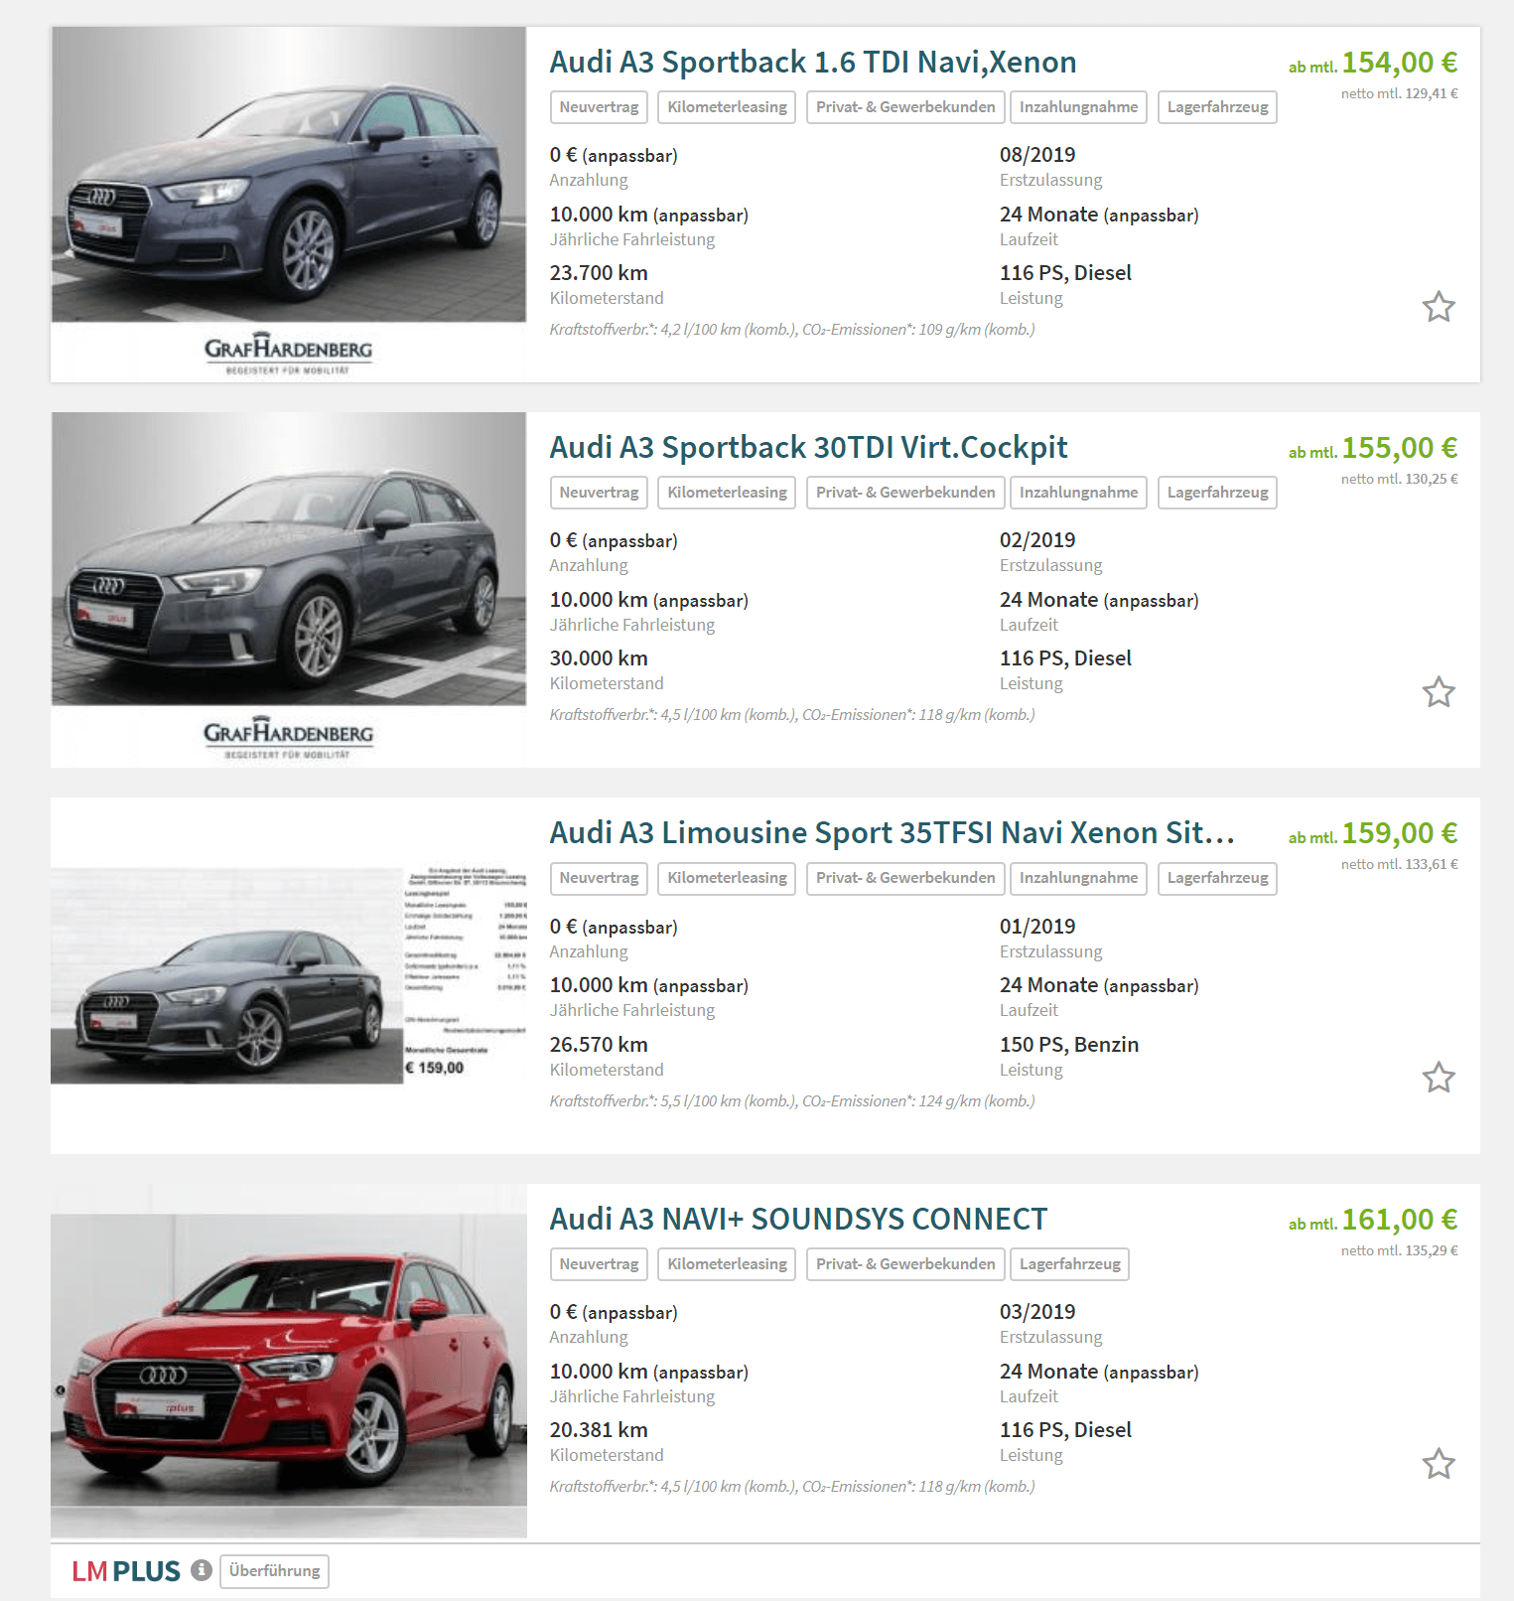Viewport: 1514px width, 1601px height.
Task: Click Inzahlungnahme tag on Limousine Sport listing
Action: coord(1079,878)
